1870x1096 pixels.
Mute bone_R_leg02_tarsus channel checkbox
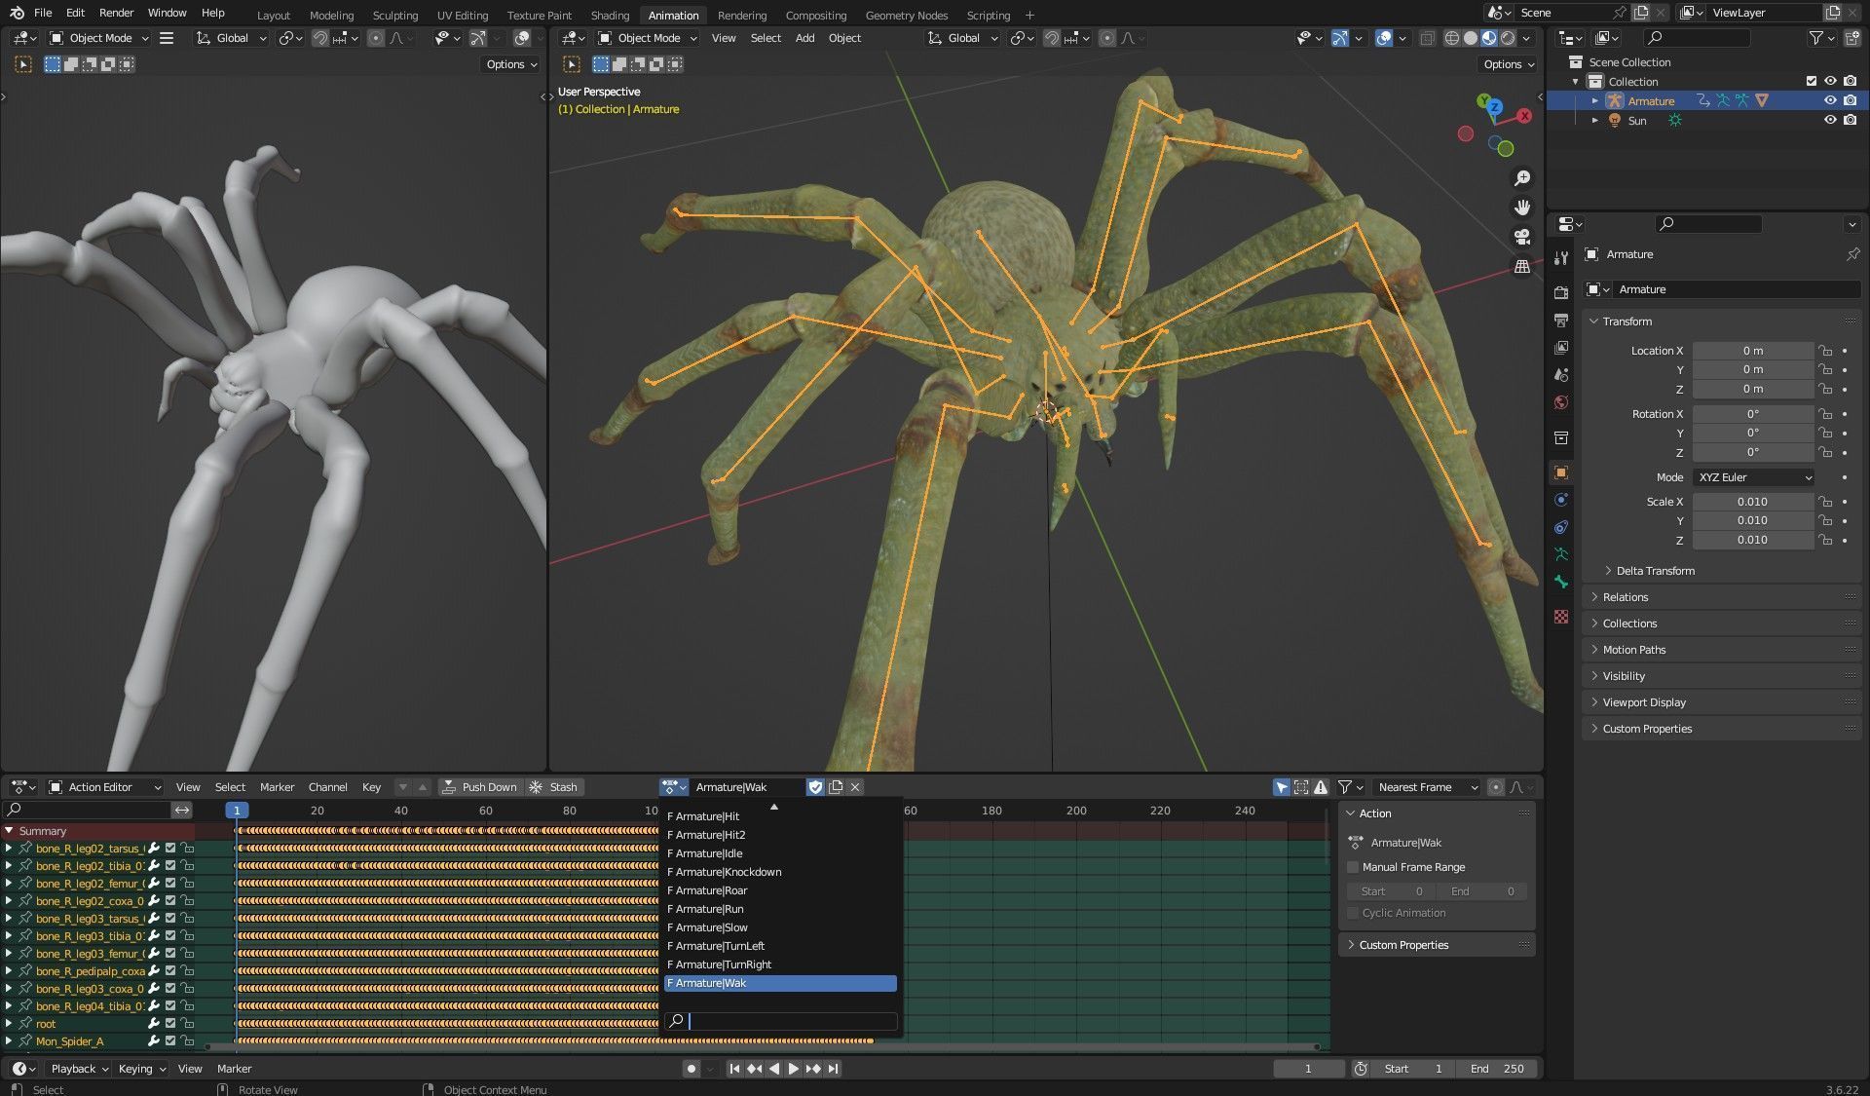tap(170, 849)
